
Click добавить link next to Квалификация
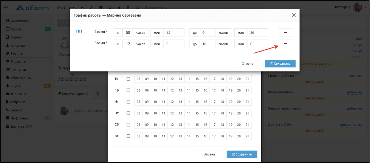tap(355, 92)
